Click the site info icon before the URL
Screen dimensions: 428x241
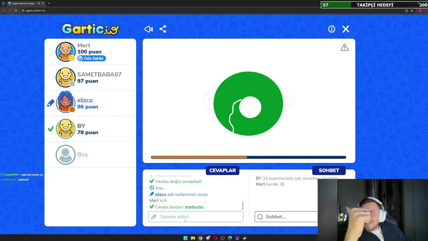[23, 10]
